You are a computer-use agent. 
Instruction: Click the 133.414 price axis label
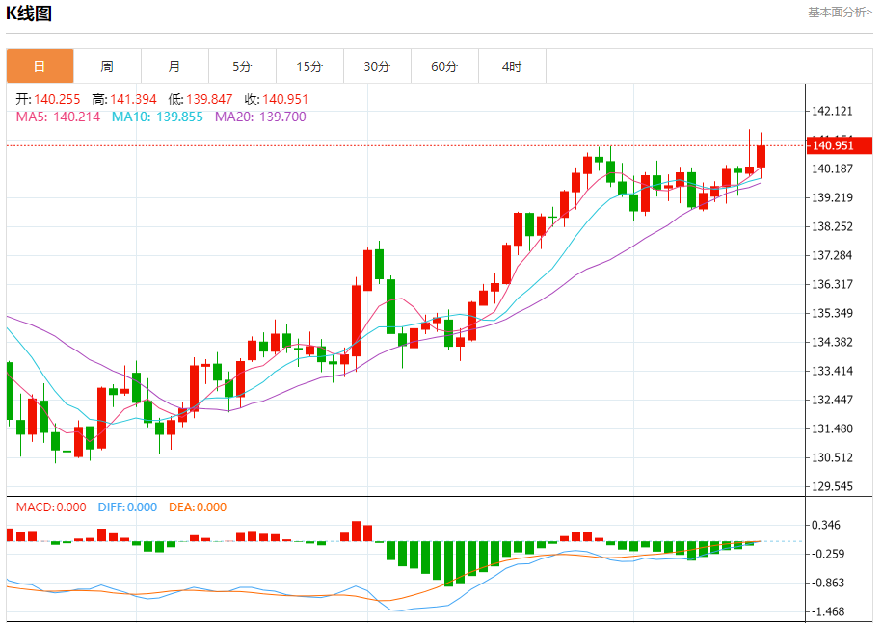click(832, 371)
